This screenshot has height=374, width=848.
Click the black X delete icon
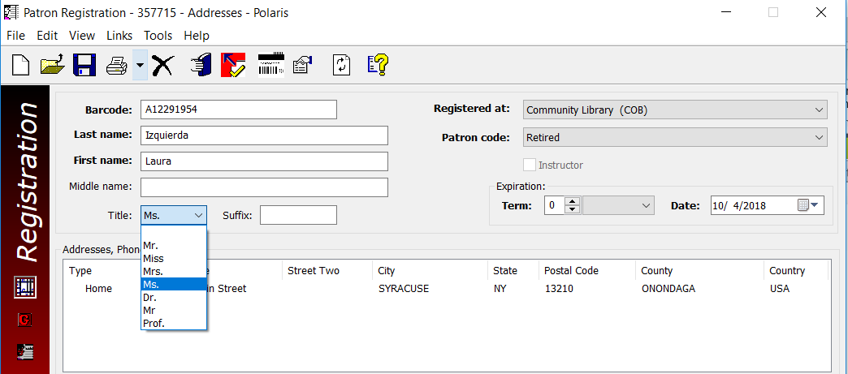[x=162, y=65]
